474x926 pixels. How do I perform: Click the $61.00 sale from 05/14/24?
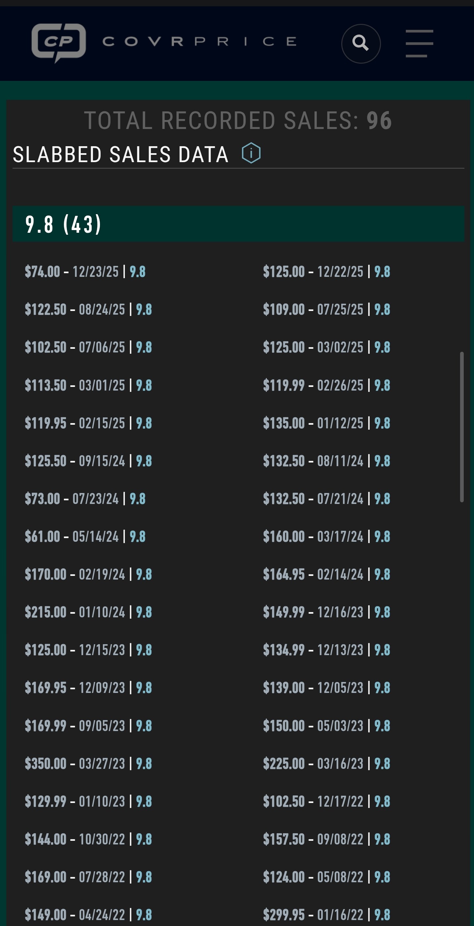tap(85, 537)
